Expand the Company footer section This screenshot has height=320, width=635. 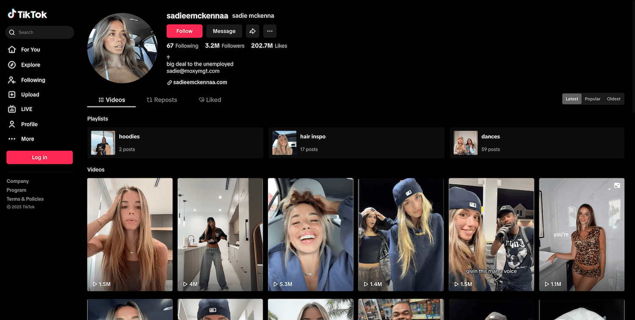pyautogui.click(x=18, y=181)
